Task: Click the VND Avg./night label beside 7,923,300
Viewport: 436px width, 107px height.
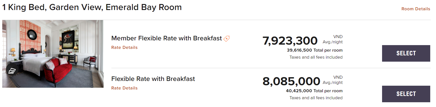Action: click(x=333, y=39)
